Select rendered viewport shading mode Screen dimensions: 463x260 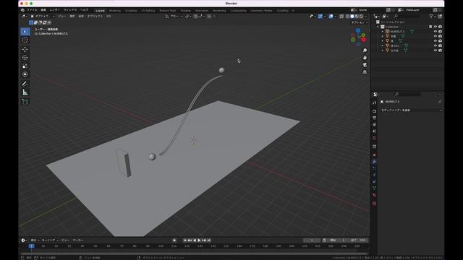pos(361,17)
